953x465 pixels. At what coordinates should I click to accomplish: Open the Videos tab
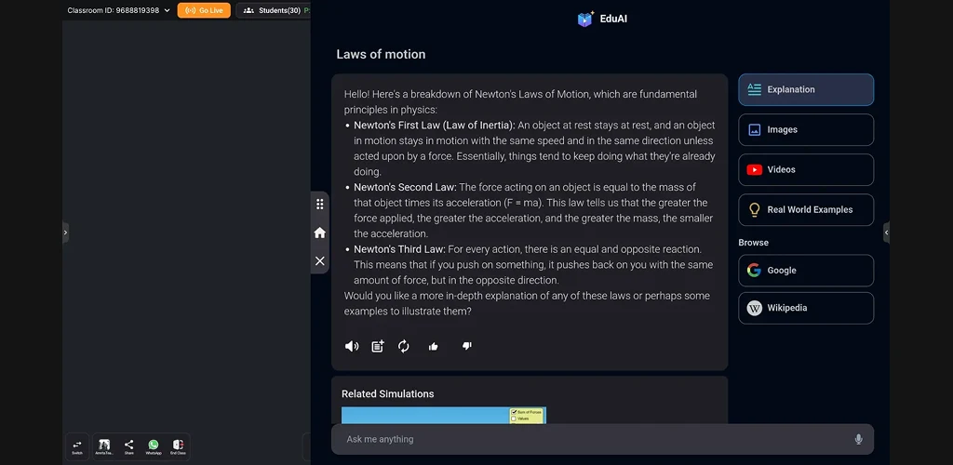tap(806, 170)
